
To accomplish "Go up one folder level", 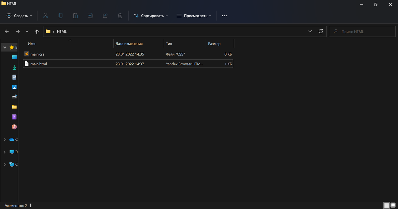I will click(x=36, y=32).
